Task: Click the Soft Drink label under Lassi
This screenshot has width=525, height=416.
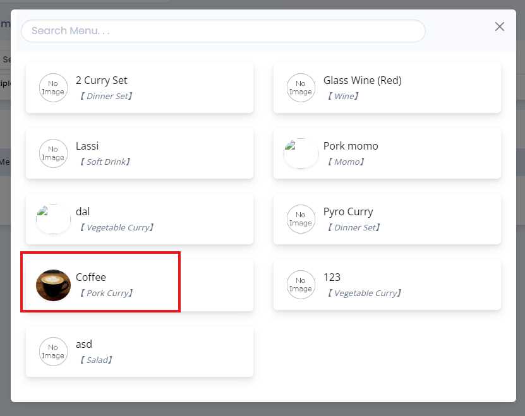Action: click(x=106, y=162)
